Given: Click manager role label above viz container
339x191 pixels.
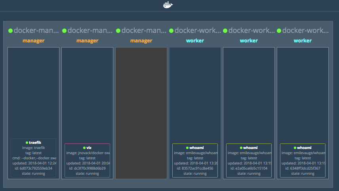Looking at the screenshot, I should coord(88,41).
